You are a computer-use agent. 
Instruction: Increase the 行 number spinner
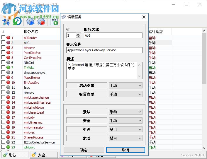78,34
